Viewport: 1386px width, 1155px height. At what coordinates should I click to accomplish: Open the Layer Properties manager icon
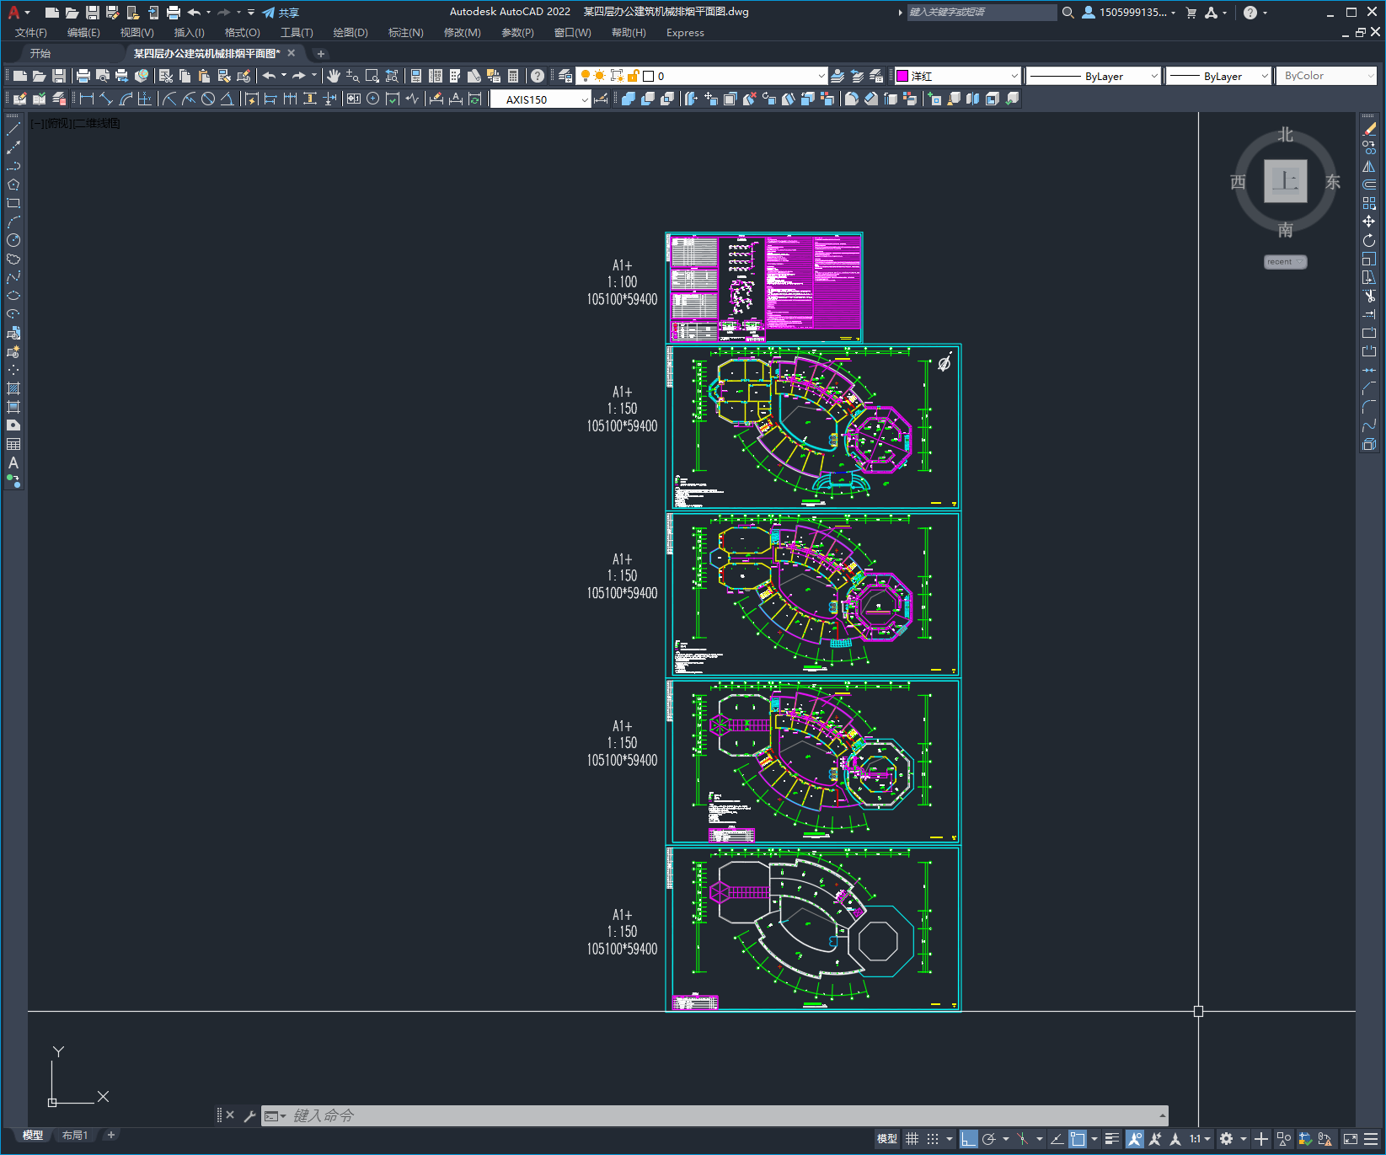click(x=565, y=76)
